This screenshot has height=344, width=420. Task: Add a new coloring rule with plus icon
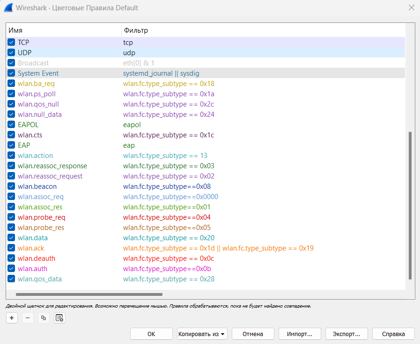12,318
